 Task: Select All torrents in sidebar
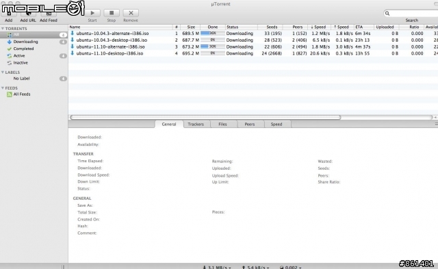(x=34, y=35)
